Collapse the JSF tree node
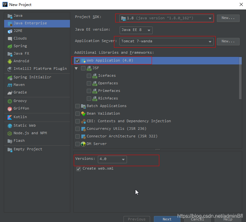The image size is (246, 222). pos(76,68)
